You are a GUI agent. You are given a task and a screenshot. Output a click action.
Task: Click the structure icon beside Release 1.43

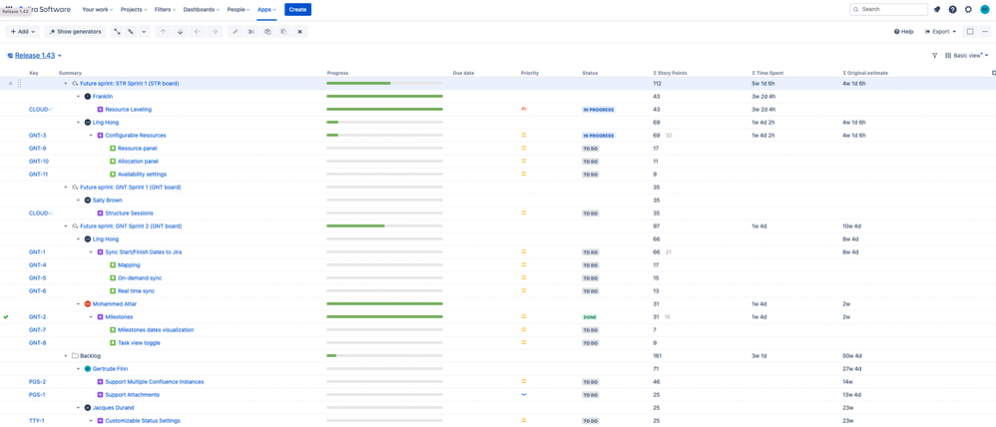click(x=10, y=56)
